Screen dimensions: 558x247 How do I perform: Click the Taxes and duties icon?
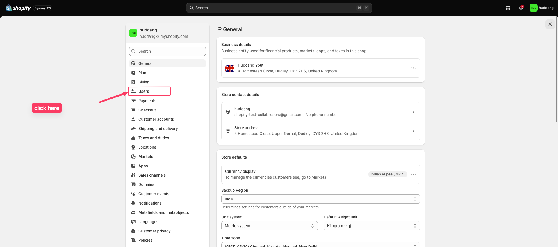coord(133,138)
